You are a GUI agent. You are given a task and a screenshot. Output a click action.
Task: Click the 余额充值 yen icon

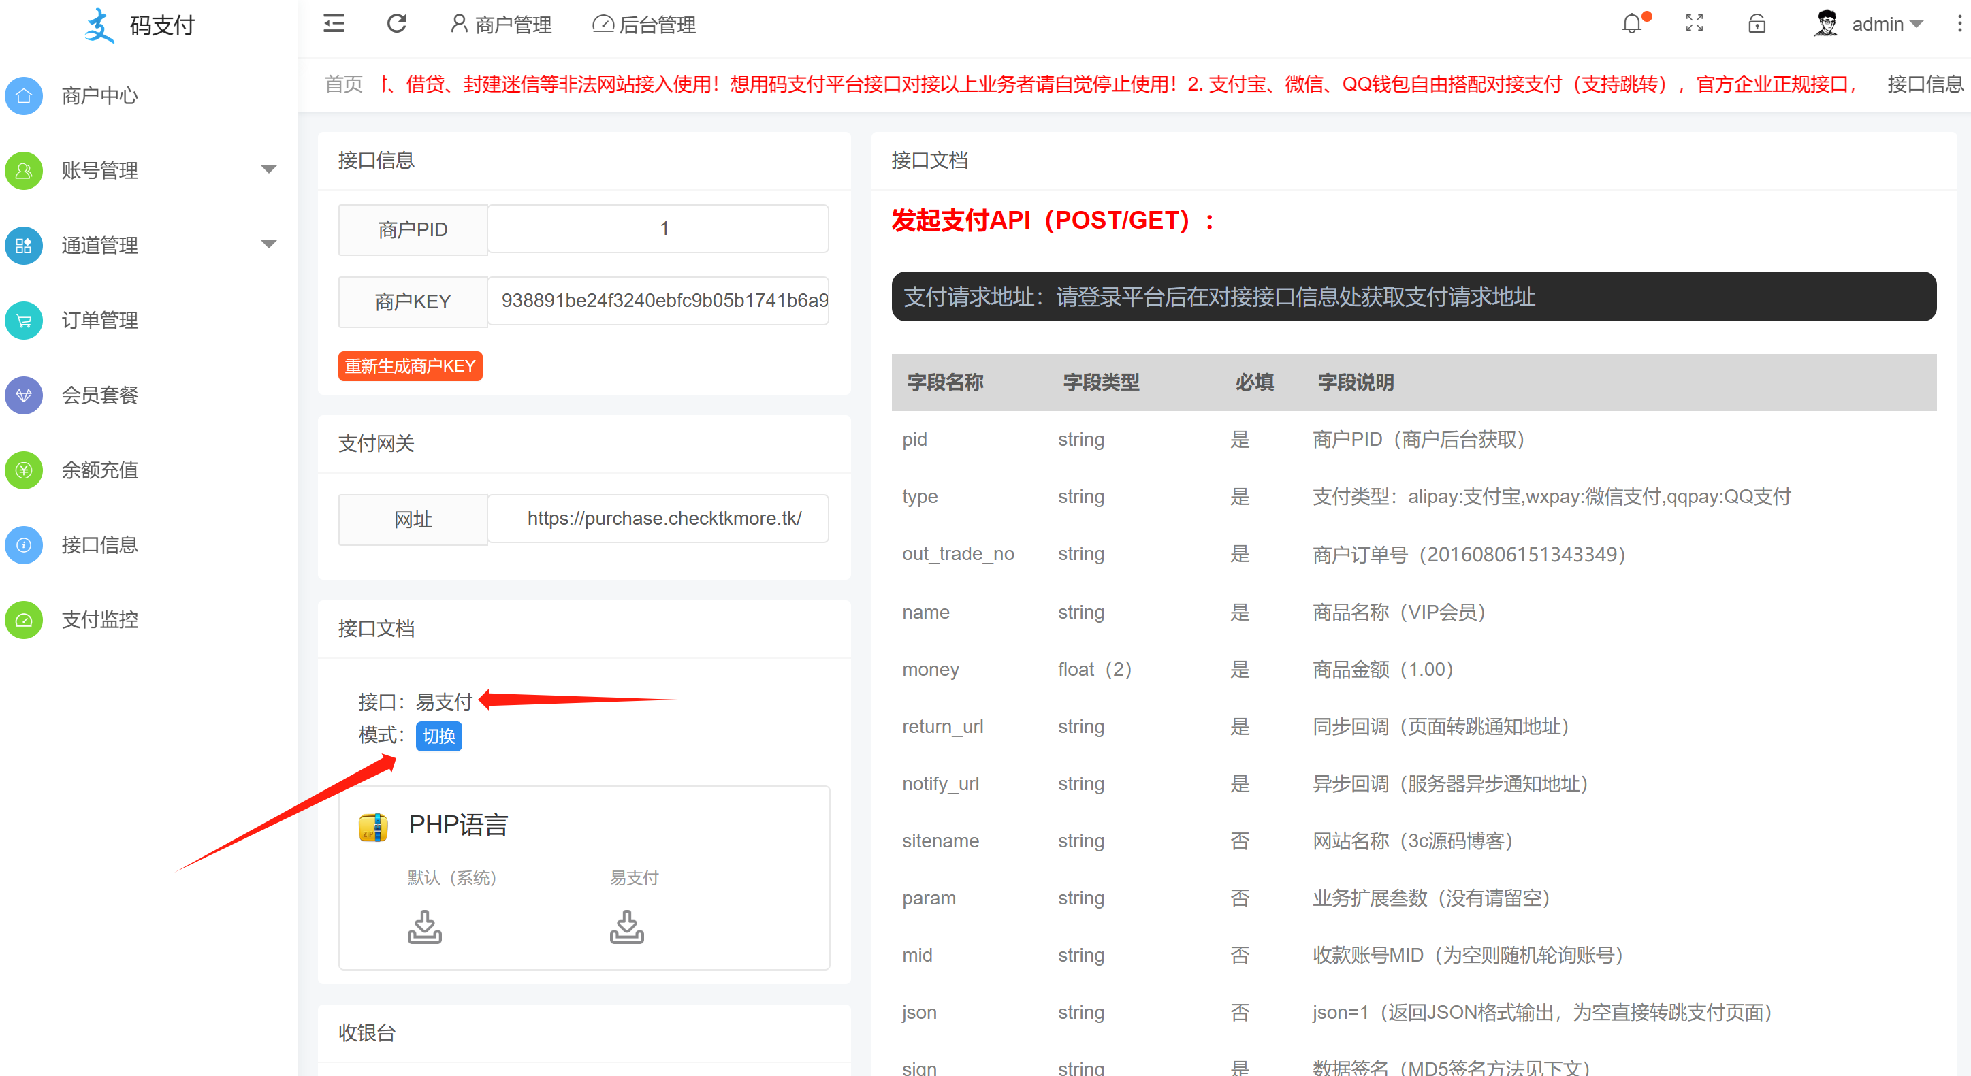click(x=24, y=470)
